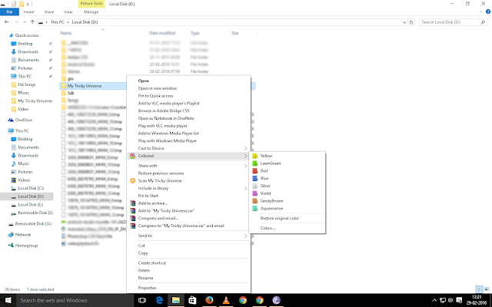Choose Browse in Adobe Bridge CS5
The image size is (492, 307).
point(188,111)
